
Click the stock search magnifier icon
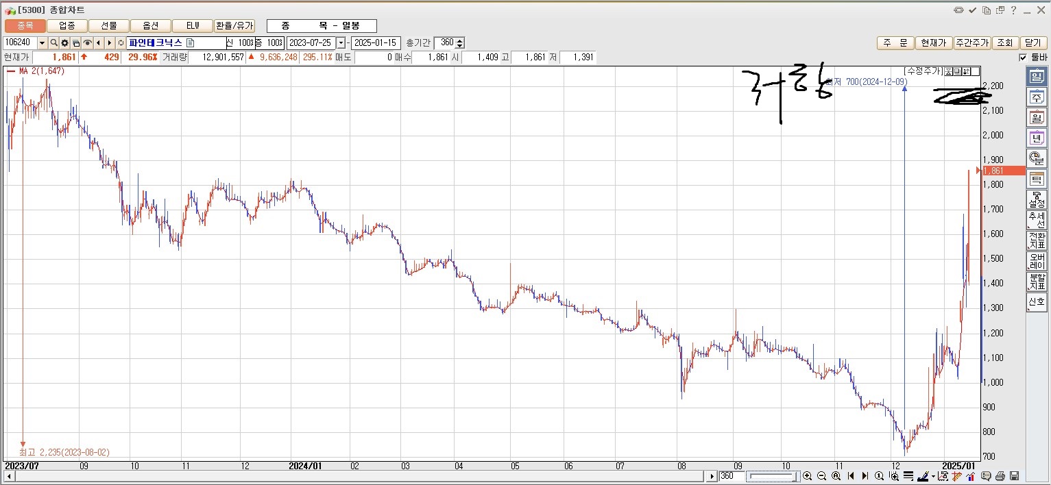click(x=53, y=43)
